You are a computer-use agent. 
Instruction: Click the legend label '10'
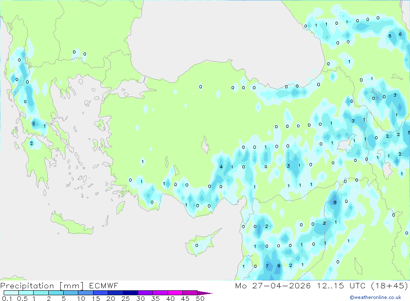(81, 299)
